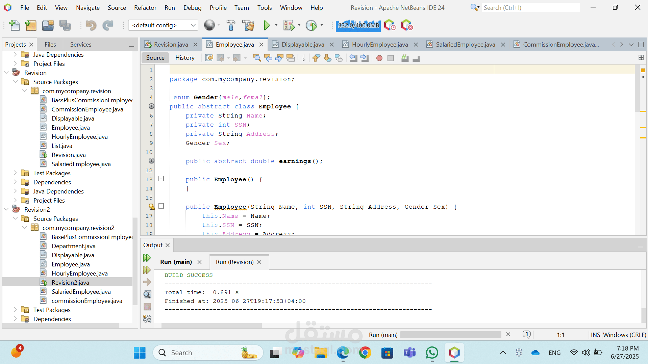Image resolution: width=648 pixels, height=364 pixels.
Task: Switch to the Revision.java editor tab
Action: 171,45
